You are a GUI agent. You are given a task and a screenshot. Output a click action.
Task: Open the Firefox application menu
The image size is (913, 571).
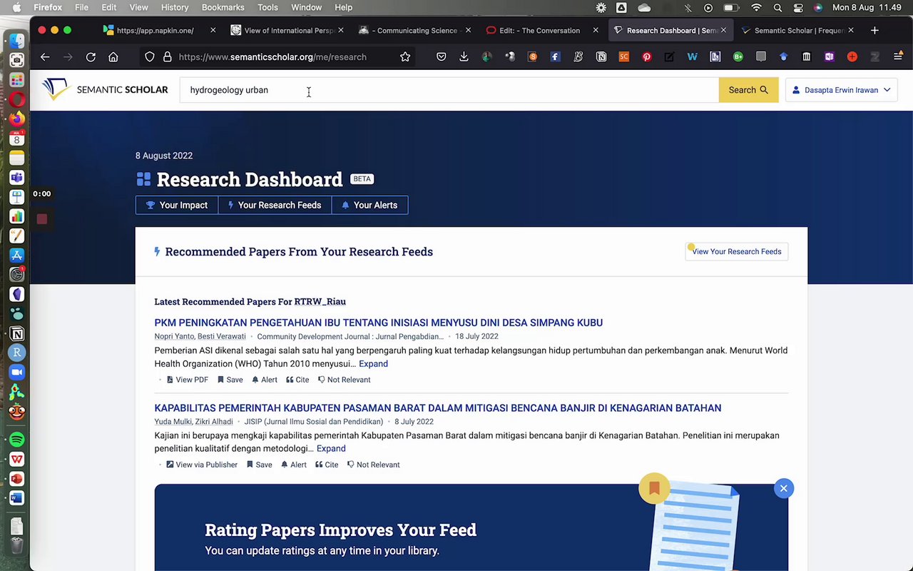(x=898, y=57)
